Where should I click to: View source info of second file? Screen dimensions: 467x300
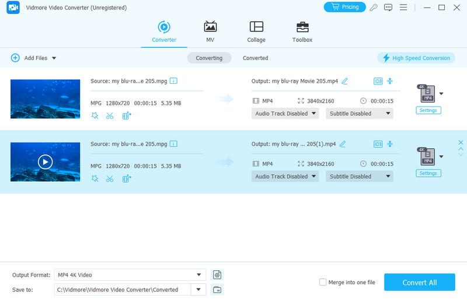point(173,144)
